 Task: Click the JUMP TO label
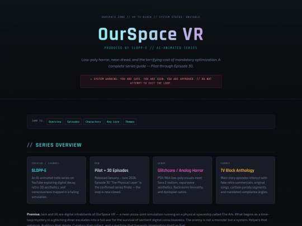coord(38,121)
